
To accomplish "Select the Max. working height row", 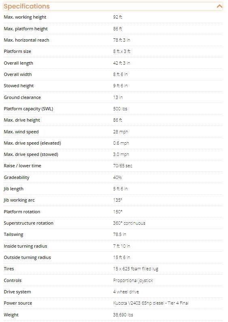I will click(113, 17).
